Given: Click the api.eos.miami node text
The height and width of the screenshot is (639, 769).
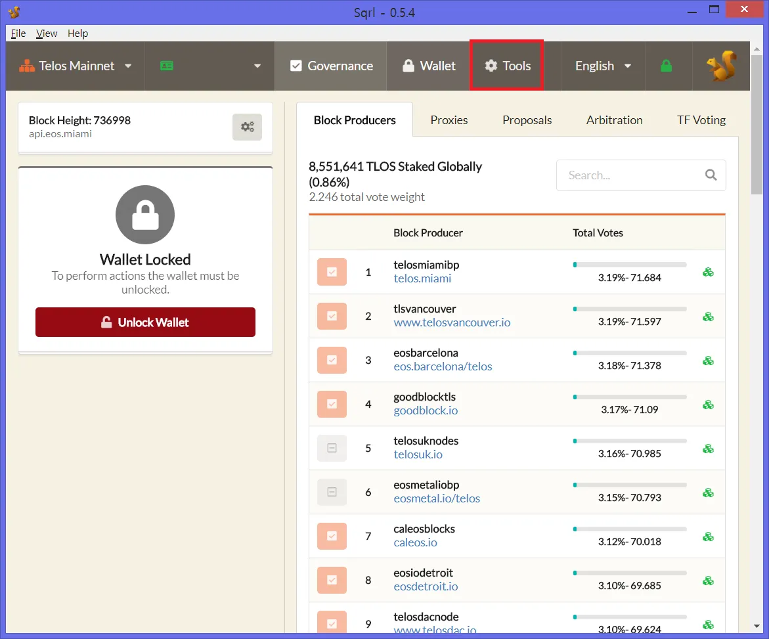Looking at the screenshot, I should [x=60, y=134].
